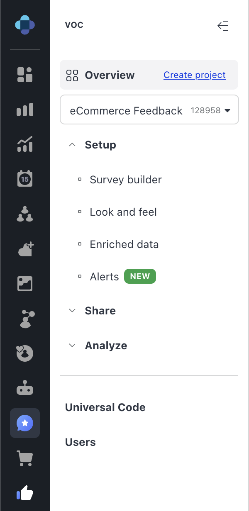Open the trending line chart sidebar icon
The image size is (249, 511).
(x=25, y=144)
